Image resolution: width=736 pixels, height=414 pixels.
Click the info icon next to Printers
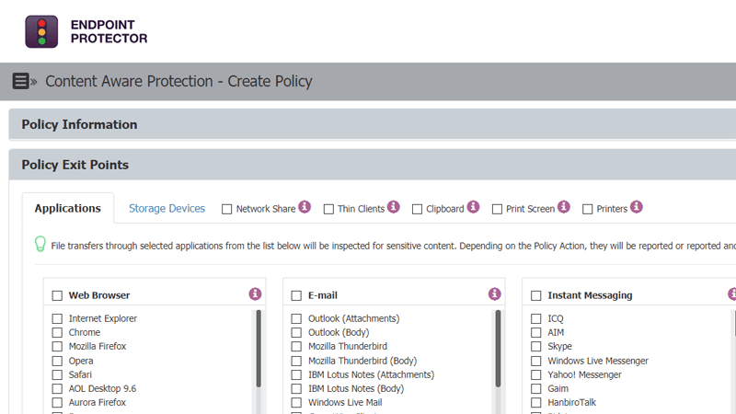pyautogui.click(x=637, y=206)
